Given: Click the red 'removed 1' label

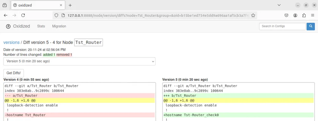Looking at the screenshot, I should [x=64, y=55].
